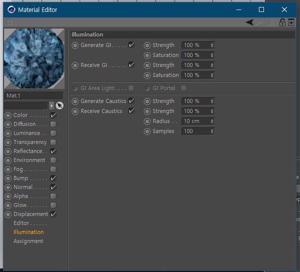Click the material picker cursor icon
Image resolution: width=300 pixels, height=272 pixels.
click(60, 105)
